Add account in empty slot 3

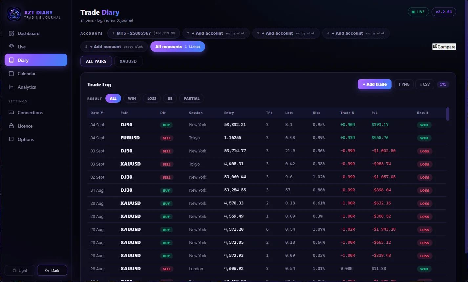pos(286,33)
